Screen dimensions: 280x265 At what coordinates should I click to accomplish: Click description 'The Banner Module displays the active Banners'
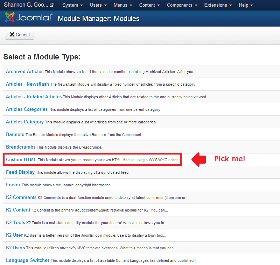(84, 135)
